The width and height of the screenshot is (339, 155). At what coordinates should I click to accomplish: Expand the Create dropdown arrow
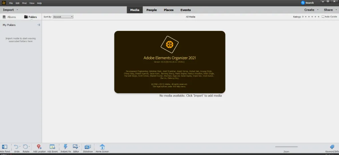tap(318, 10)
